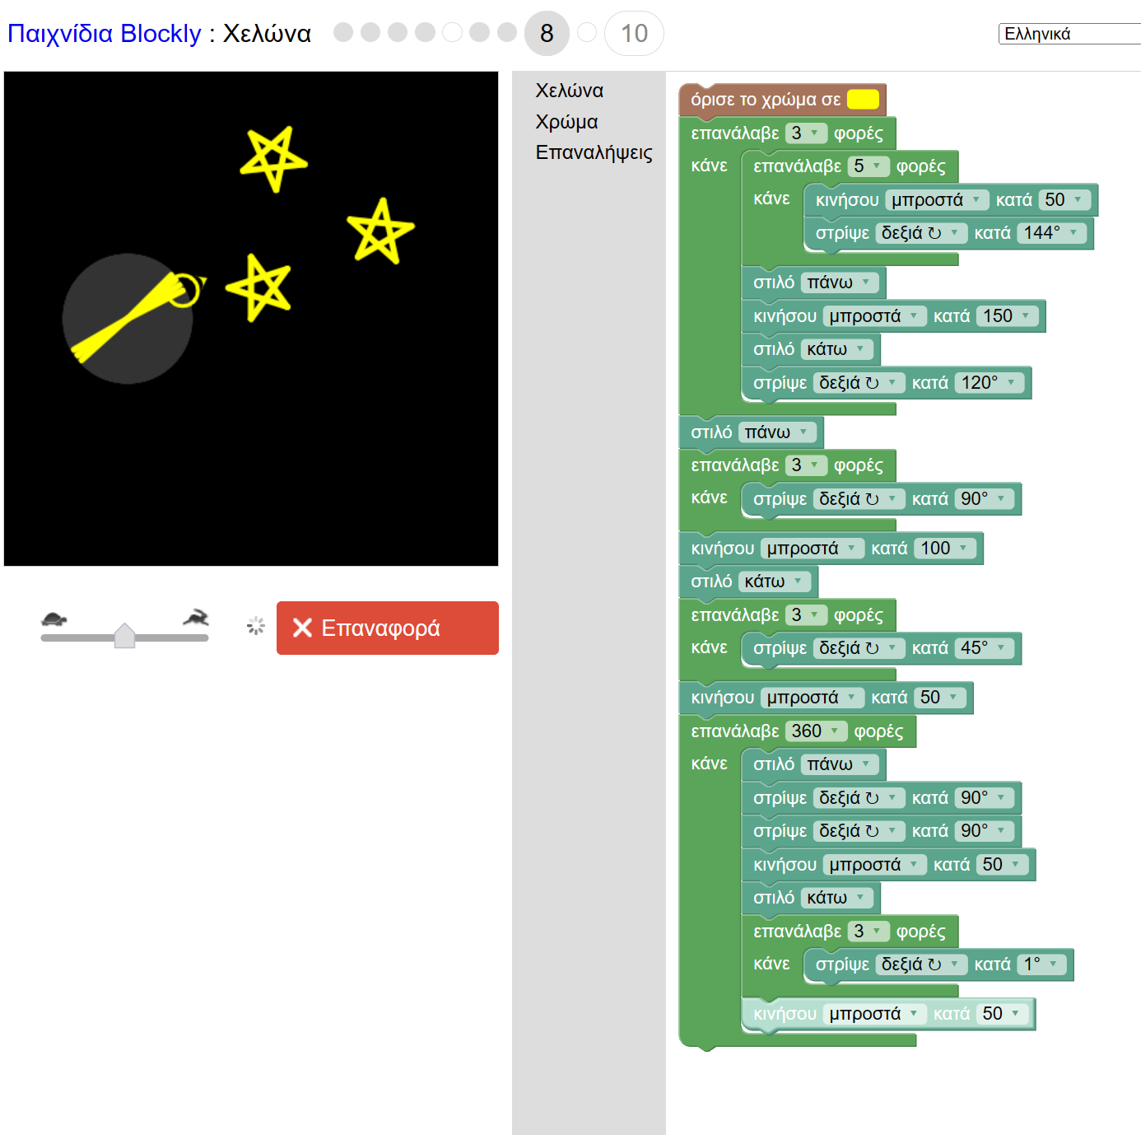Select the 'Χρώμα' toolbox category
This screenshot has width=1141, height=1135.
(x=566, y=122)
